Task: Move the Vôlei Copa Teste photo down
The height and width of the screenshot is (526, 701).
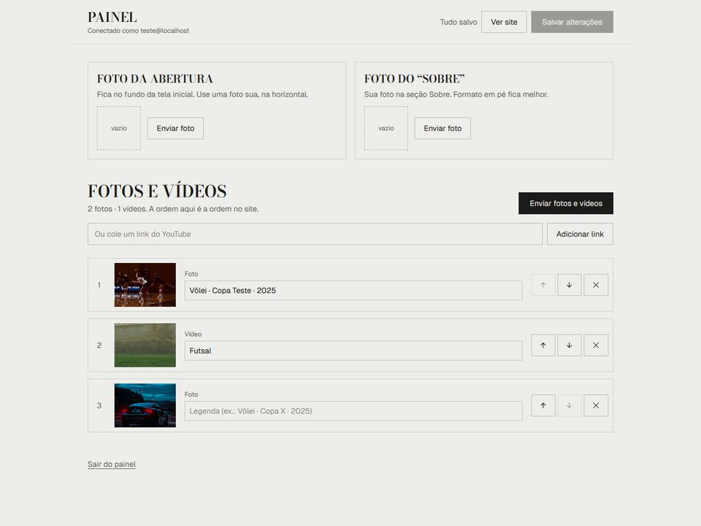Action: click(x=569, y=285)
